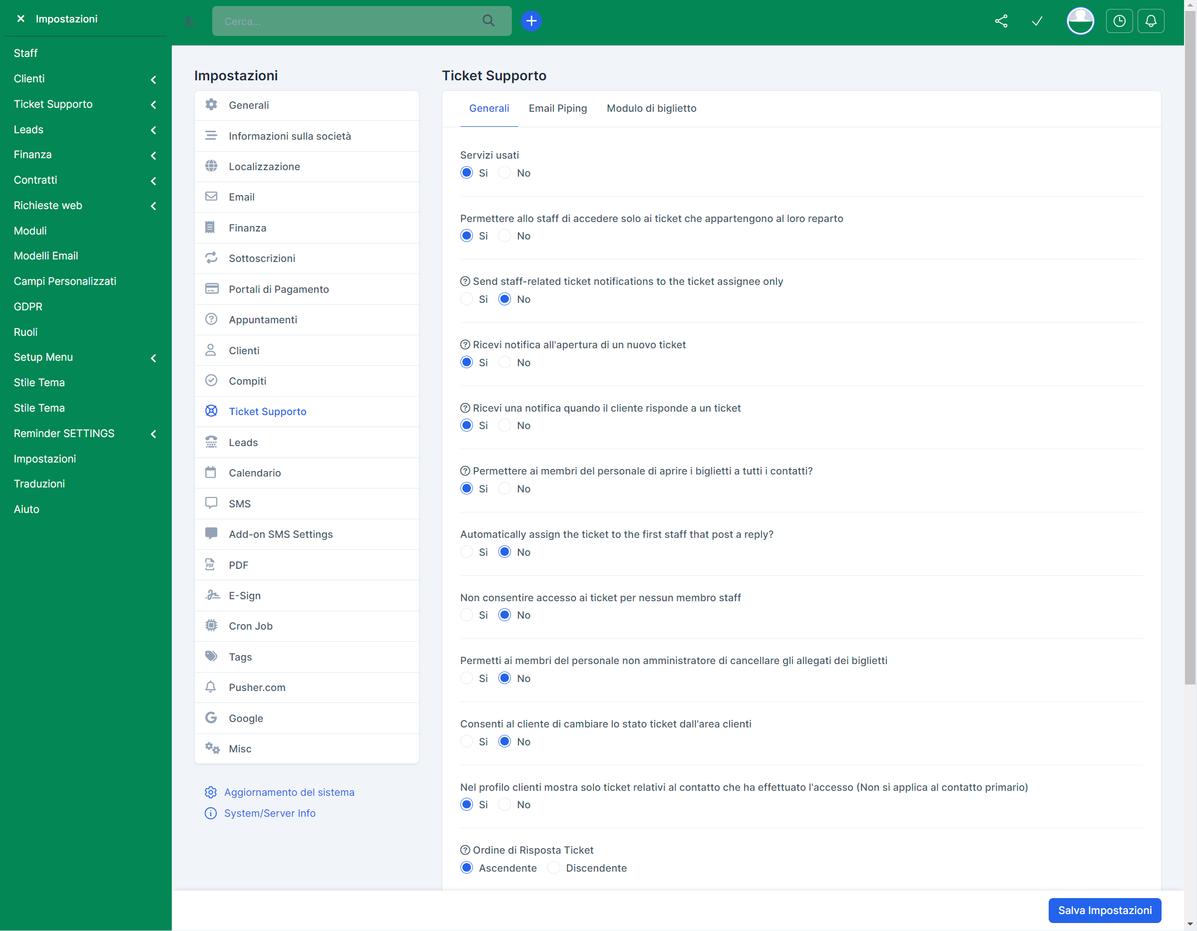Click the help icon beside Ordine di Risposta Ticket
The height and width of the screenshot is (931, 1197).
(465, 850)
